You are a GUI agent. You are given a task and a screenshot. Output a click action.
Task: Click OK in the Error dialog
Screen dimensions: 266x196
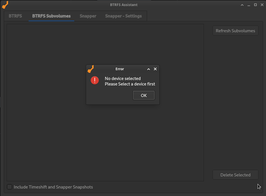click(144, 95)
